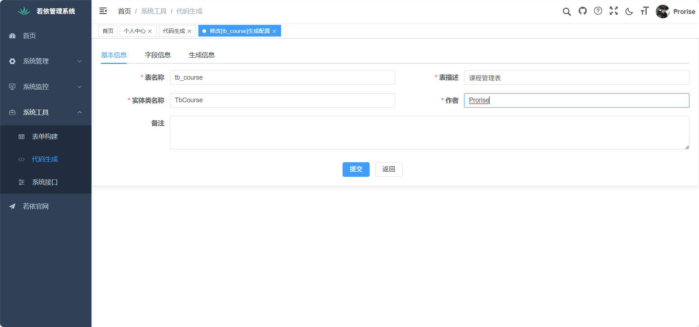
Task: Expand the 系统监控 sidebar menu
Action: pos(46,87)
